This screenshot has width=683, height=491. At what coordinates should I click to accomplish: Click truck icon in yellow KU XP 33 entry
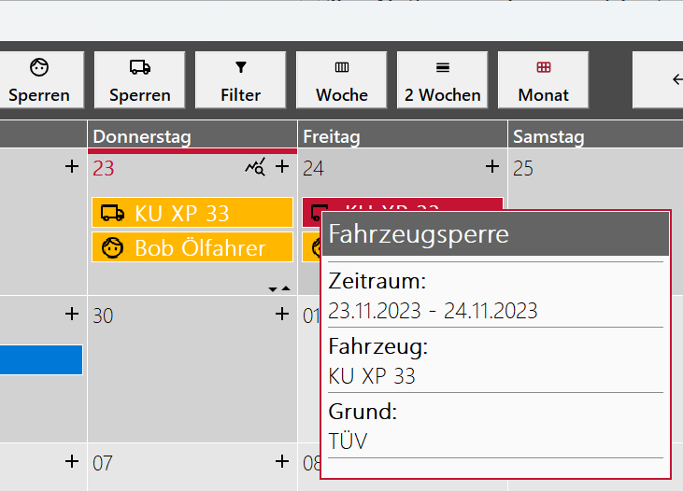coord(112,213)
